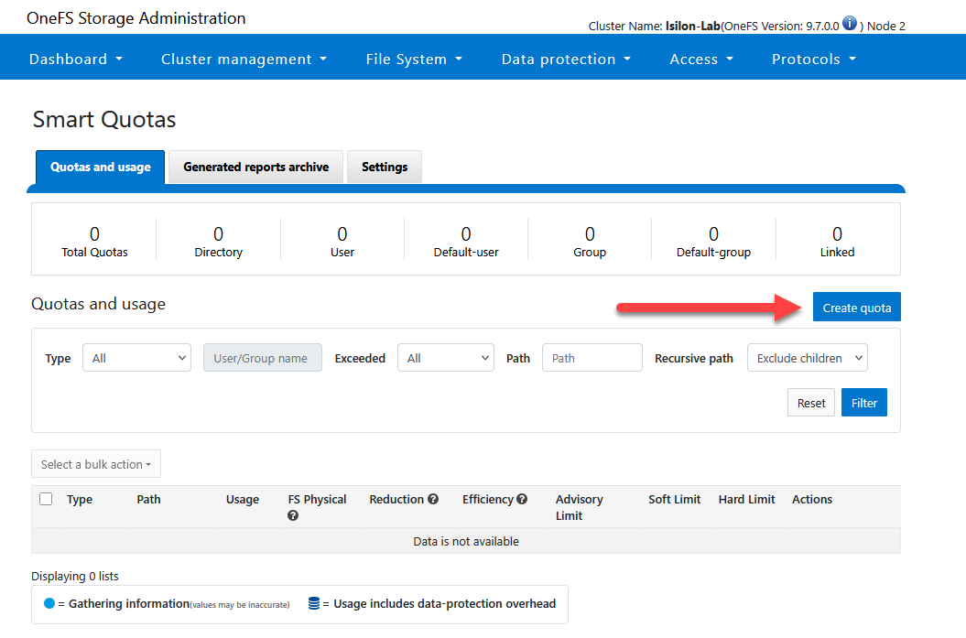This screenshot has height=638, width=966.
Task: Click the Filter button
Action: [863, 402]
